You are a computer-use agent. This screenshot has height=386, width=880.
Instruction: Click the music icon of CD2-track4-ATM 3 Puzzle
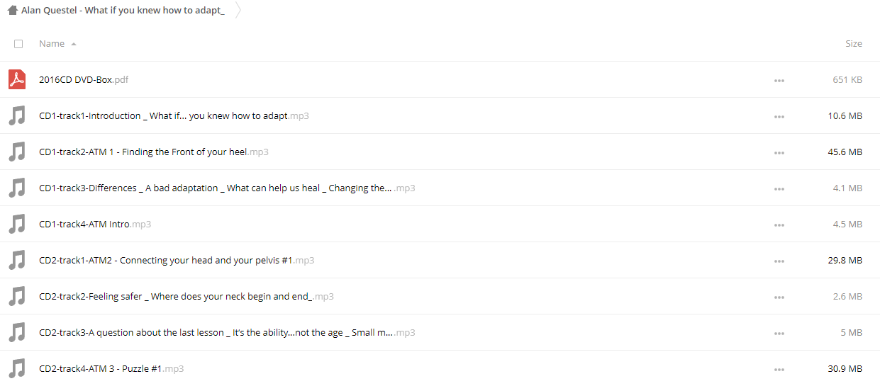17,368
